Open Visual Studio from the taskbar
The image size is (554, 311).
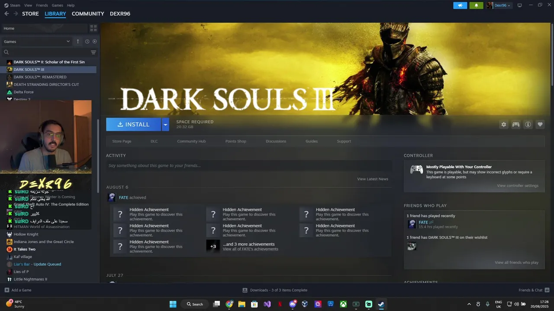(267, 304)
